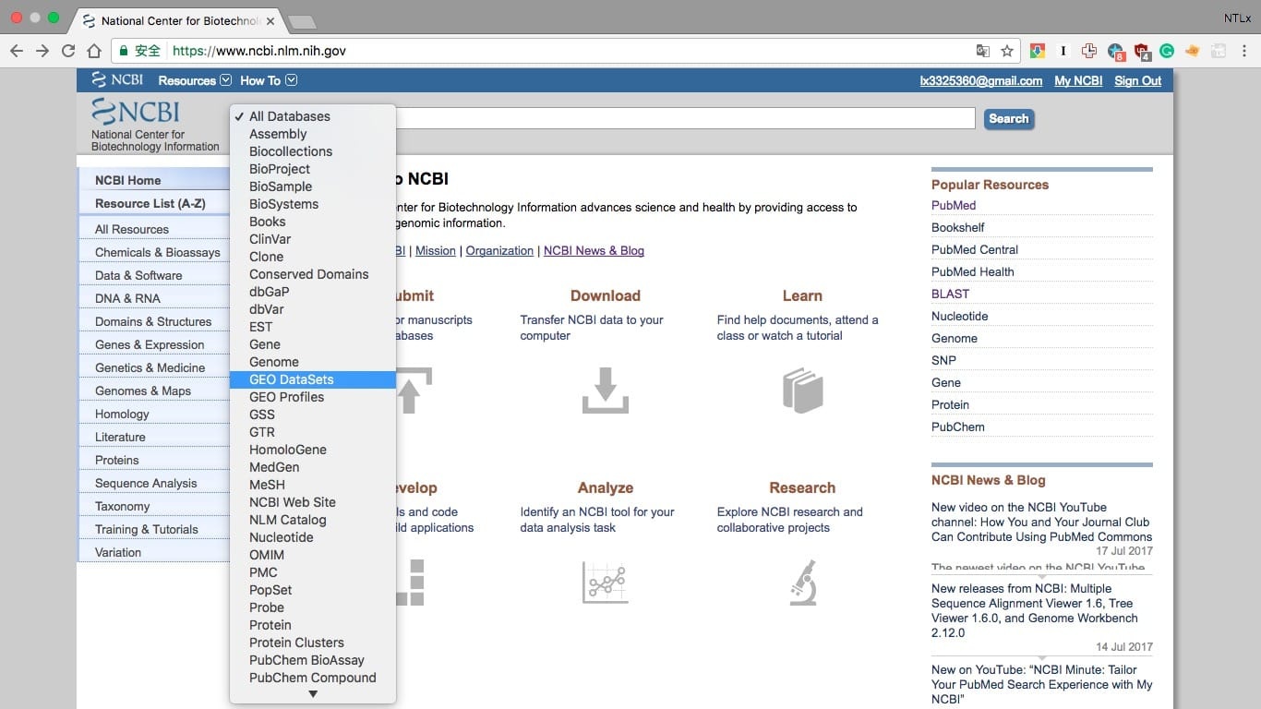Open the Literature sidebar category
This screenshot has width=1261, height=709.
(x=120, y=437)
